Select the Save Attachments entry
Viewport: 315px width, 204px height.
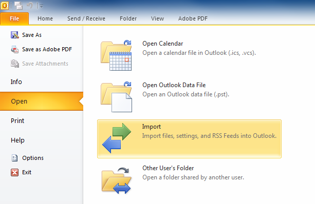45,64
